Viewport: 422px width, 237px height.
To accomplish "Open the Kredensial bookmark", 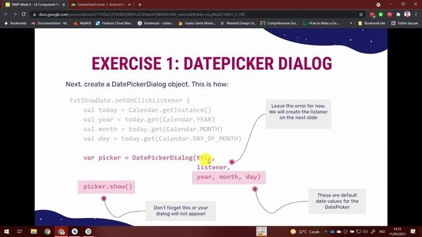I will point(156,24).
